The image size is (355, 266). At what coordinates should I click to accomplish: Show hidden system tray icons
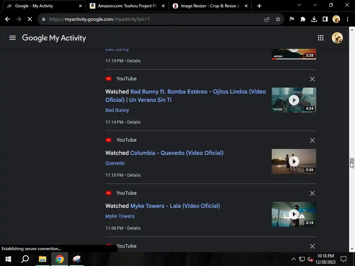293,259
